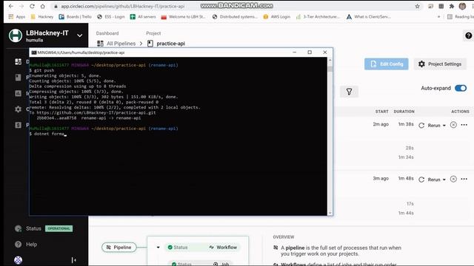474x266 pixels.
Task: Open the Hackney bookmark
Action: (42, 16)
